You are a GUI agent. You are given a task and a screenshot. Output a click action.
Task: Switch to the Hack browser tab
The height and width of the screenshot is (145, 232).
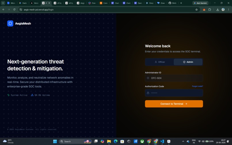click(x=23, y=3)
